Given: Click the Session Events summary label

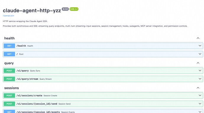Looking at the screenshot, I should coord(68,112).
